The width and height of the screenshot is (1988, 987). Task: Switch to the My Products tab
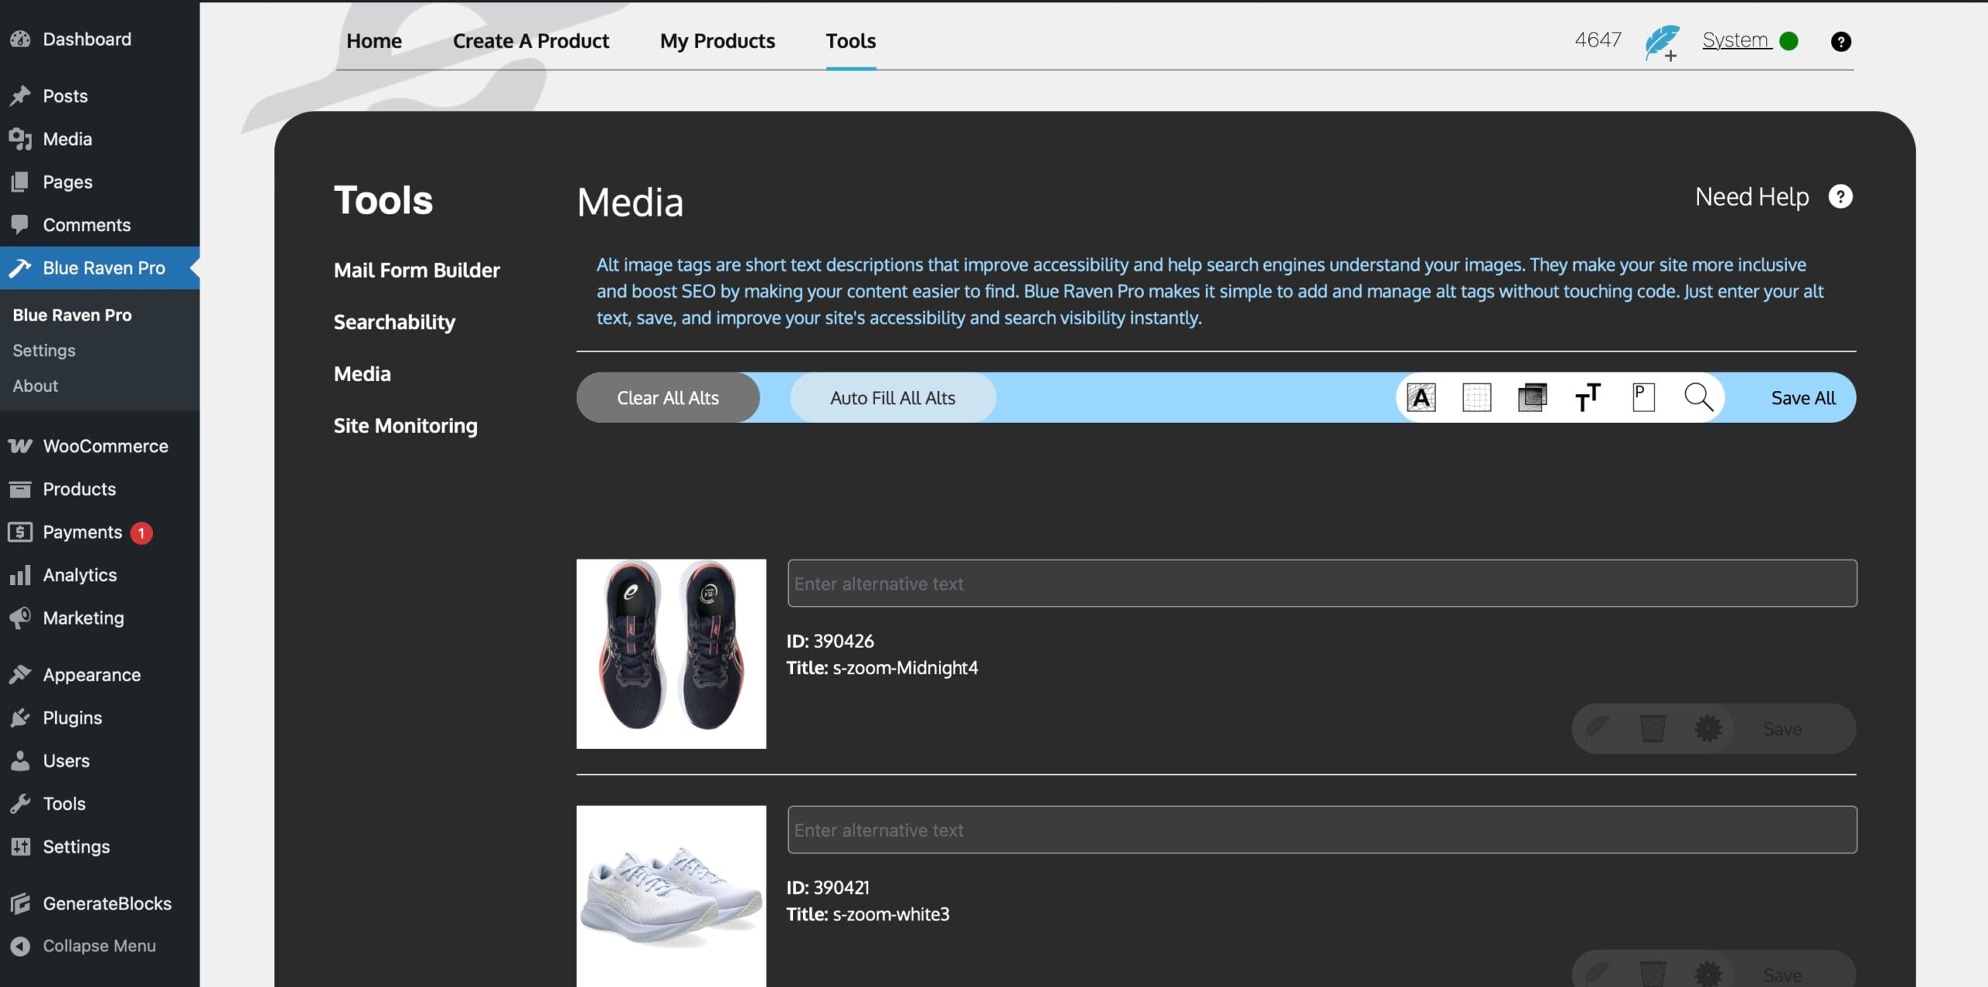[717, 41]
